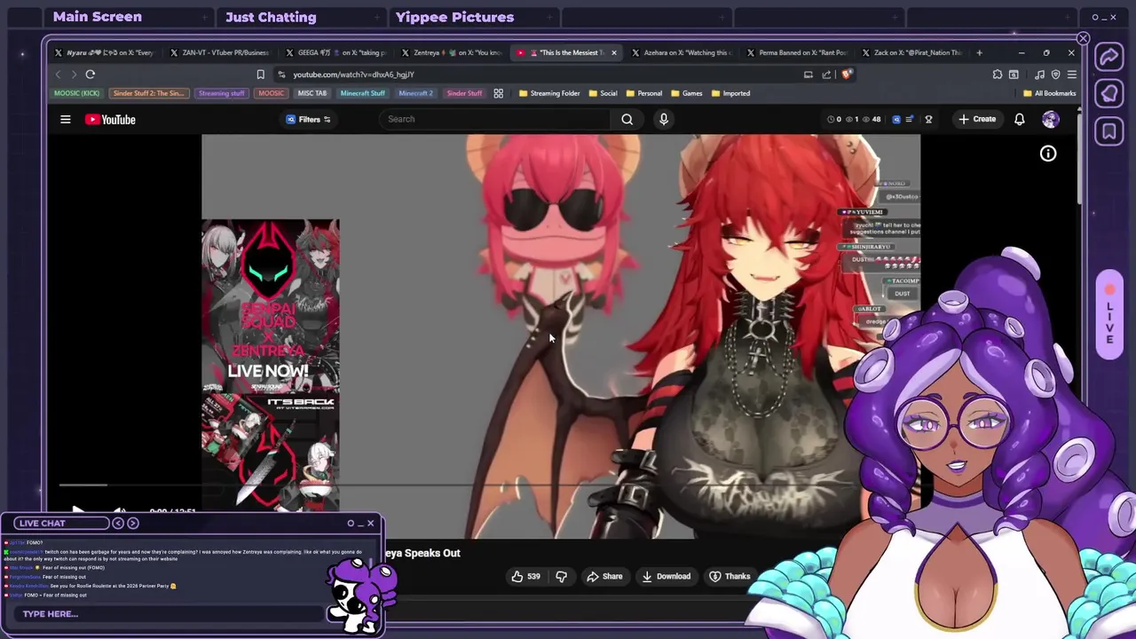This screenshot has height=639, width=1136.
Task: Open the Personal bookmarks folder
Action: tap(643, 93)
